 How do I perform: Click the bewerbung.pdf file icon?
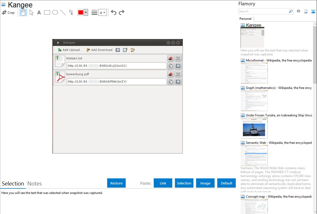coord(60,77)
